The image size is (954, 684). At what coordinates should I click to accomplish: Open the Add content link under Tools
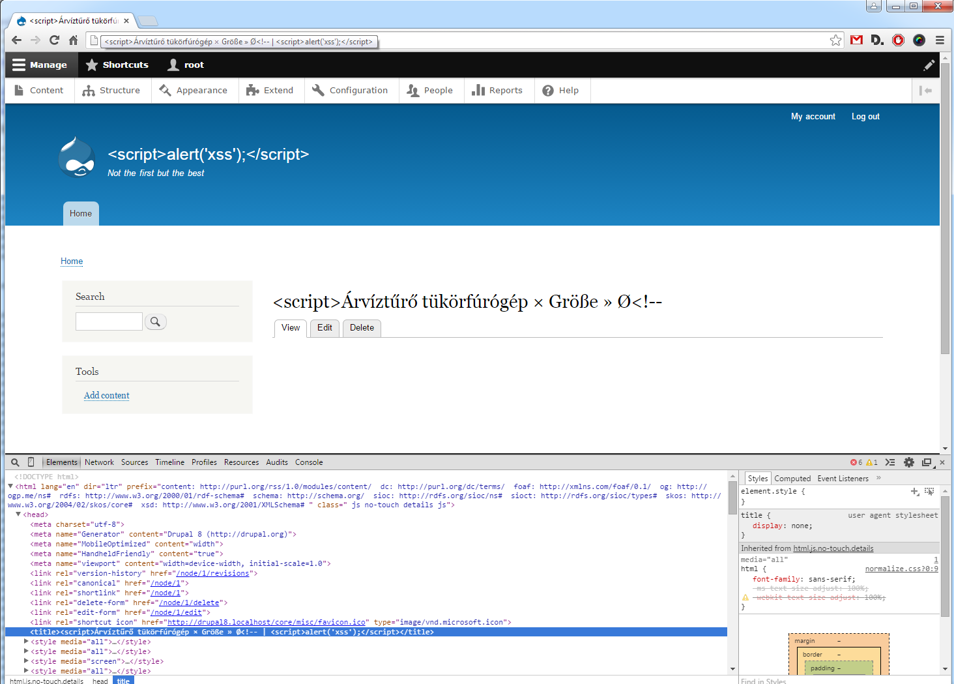(x=106, y=395)
